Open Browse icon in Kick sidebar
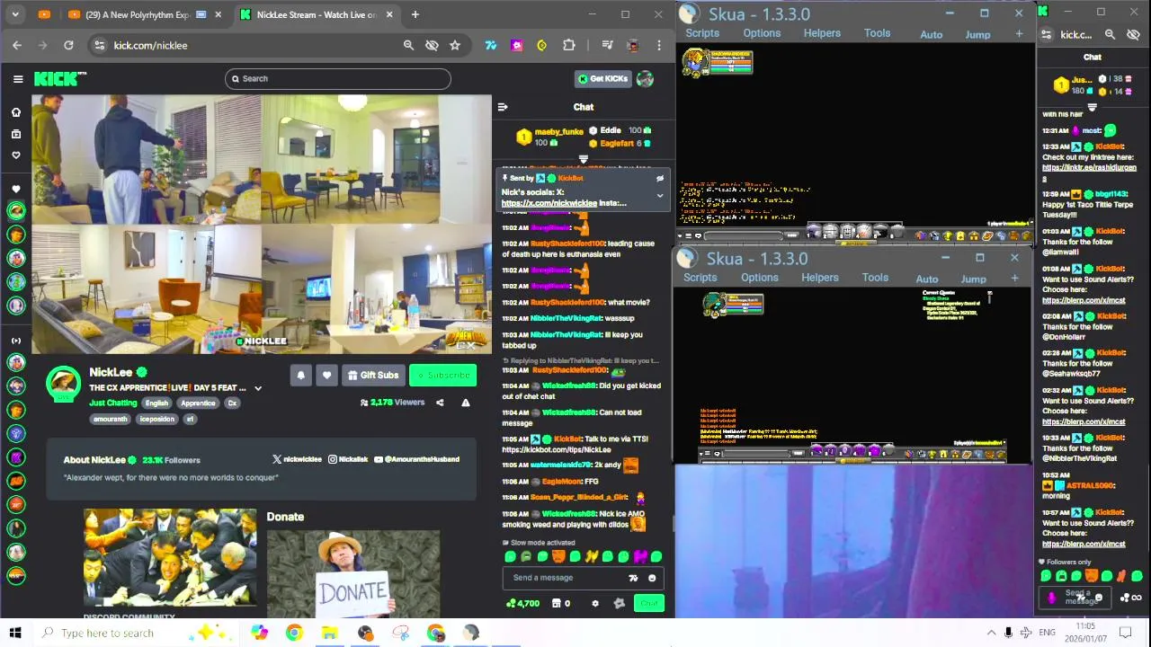This screenshot has width=1151, height=647. (x=15, y=134)
